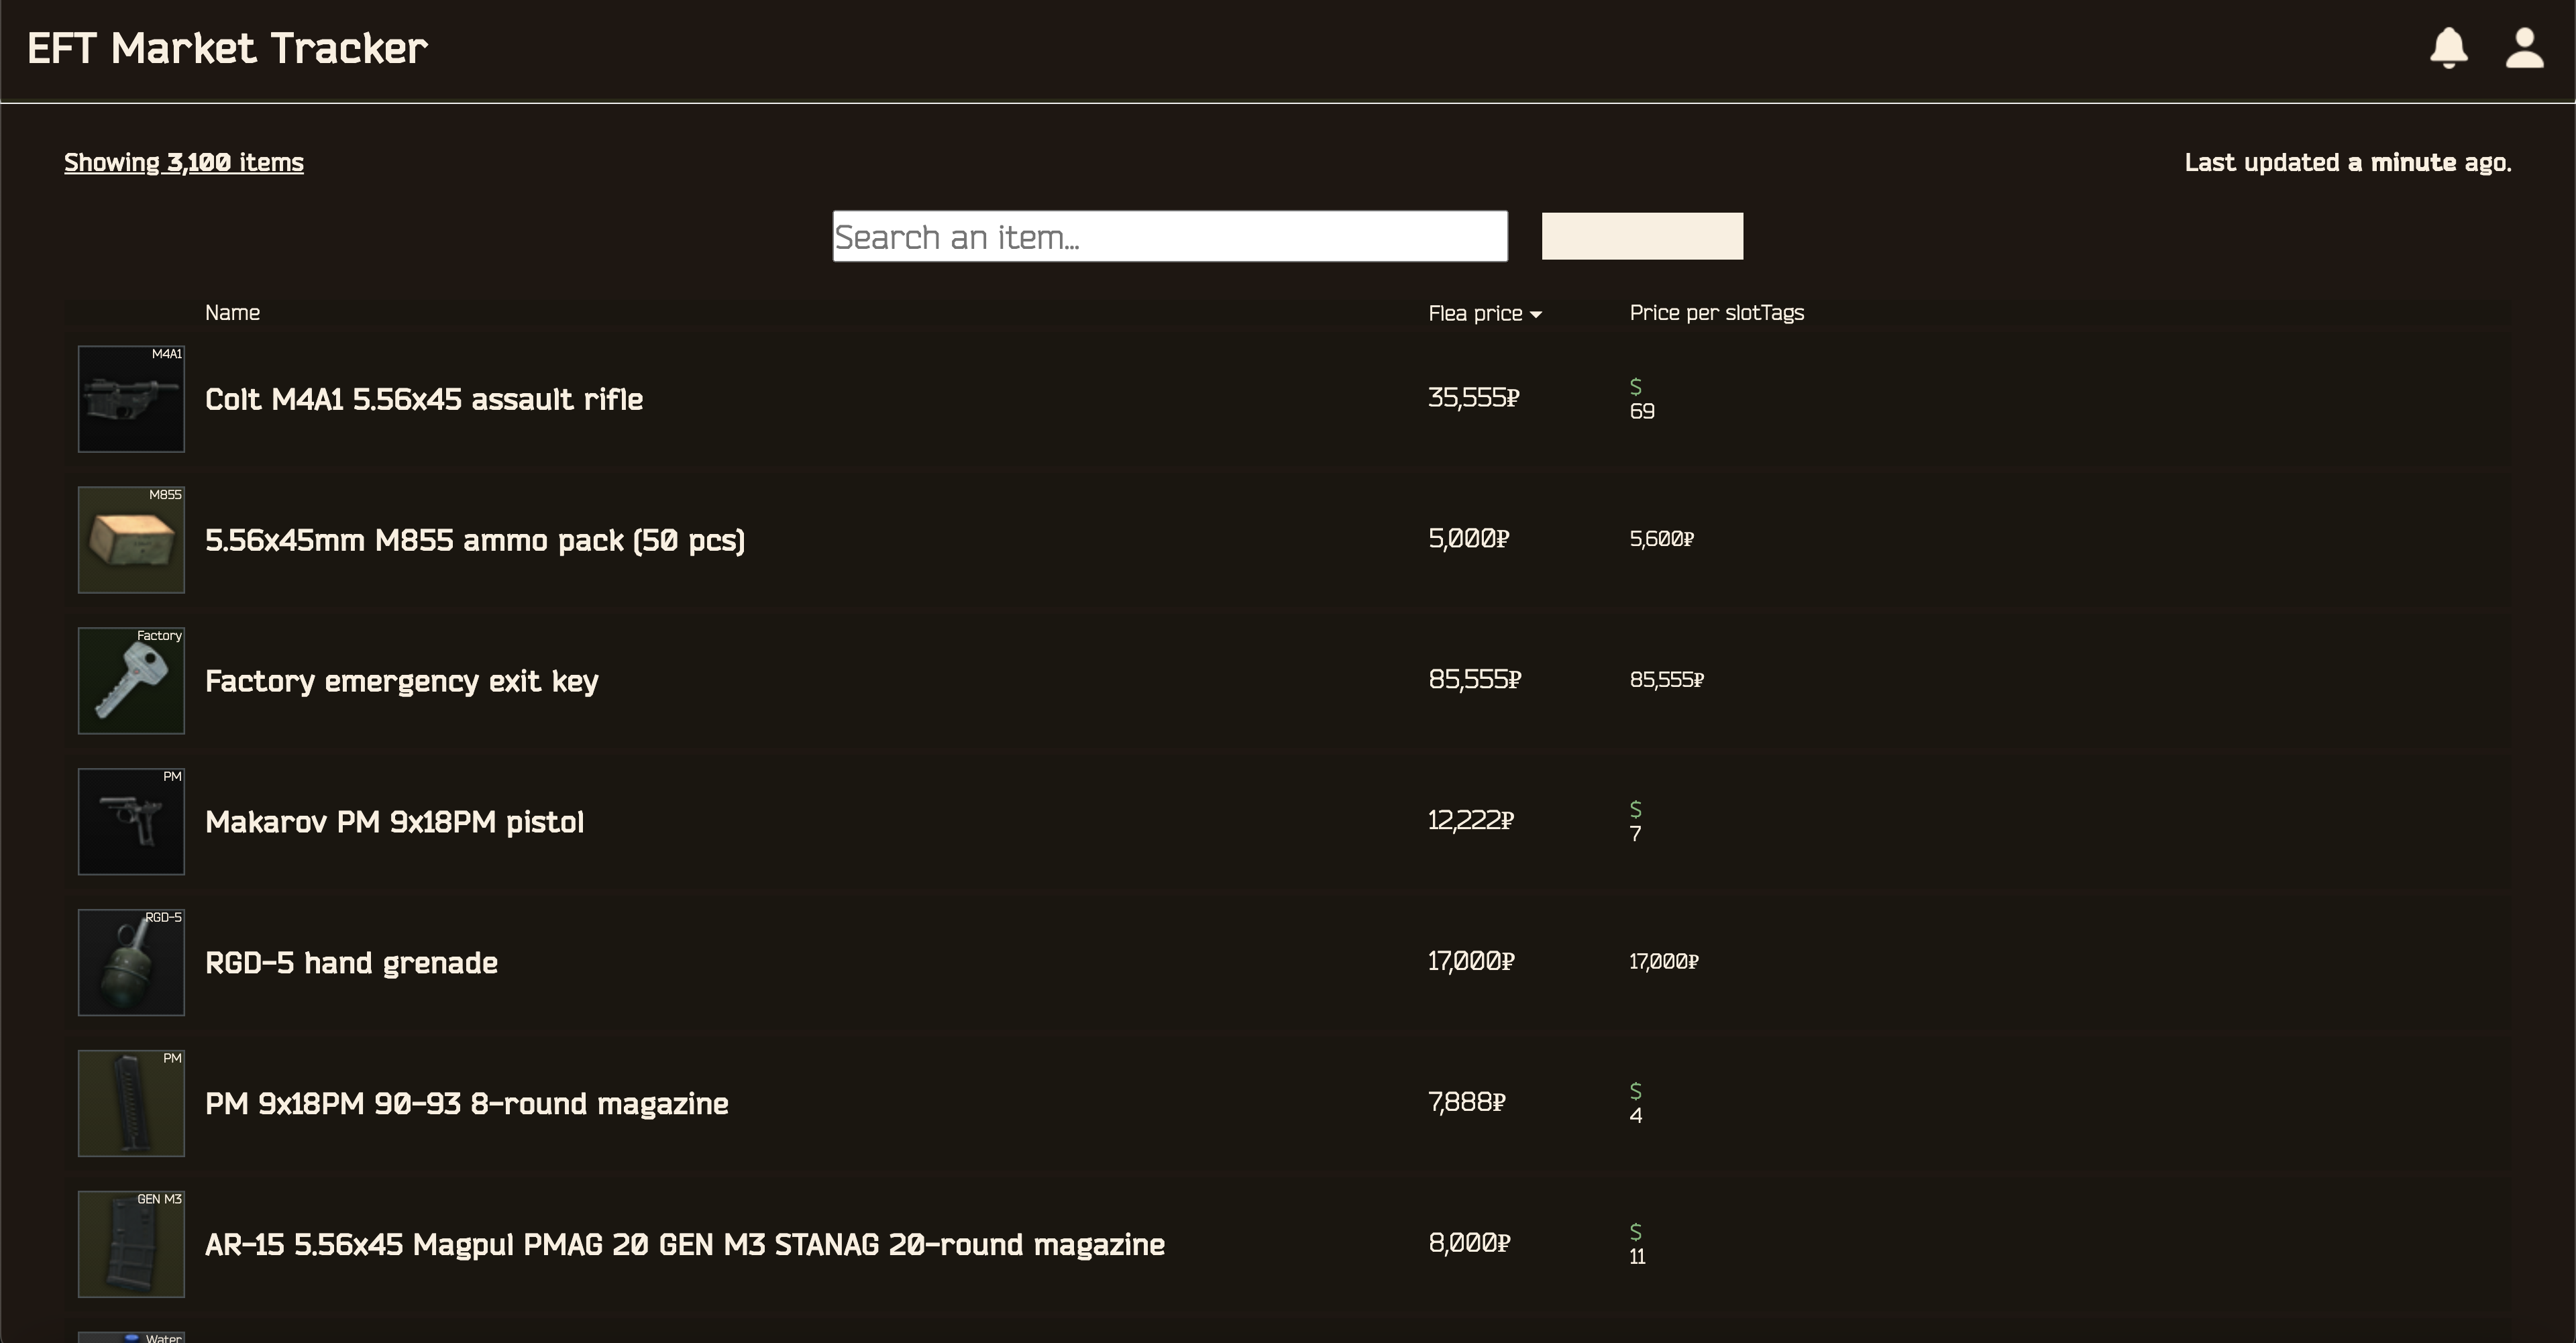Open the Makarov PM pistol thumbnail

pyautogui.click(x=131, y=822)
